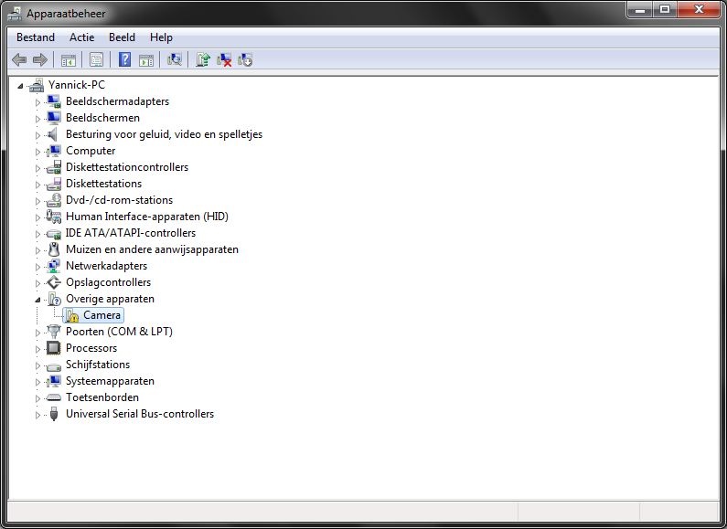Viewport: 727px width, 529px height.
Task: Click the Toetsenborden keyboard icon
Action: [54, 397]
